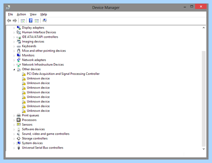
Task: Select the Imaging devices label
Action: 33,42
